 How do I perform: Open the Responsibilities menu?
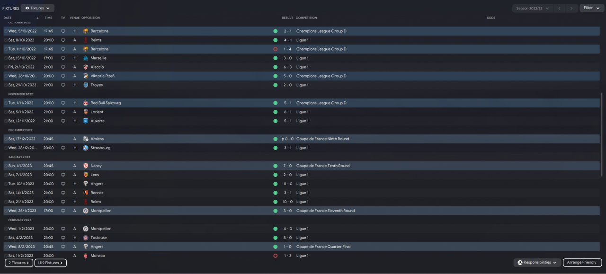[x=537, y=263]
